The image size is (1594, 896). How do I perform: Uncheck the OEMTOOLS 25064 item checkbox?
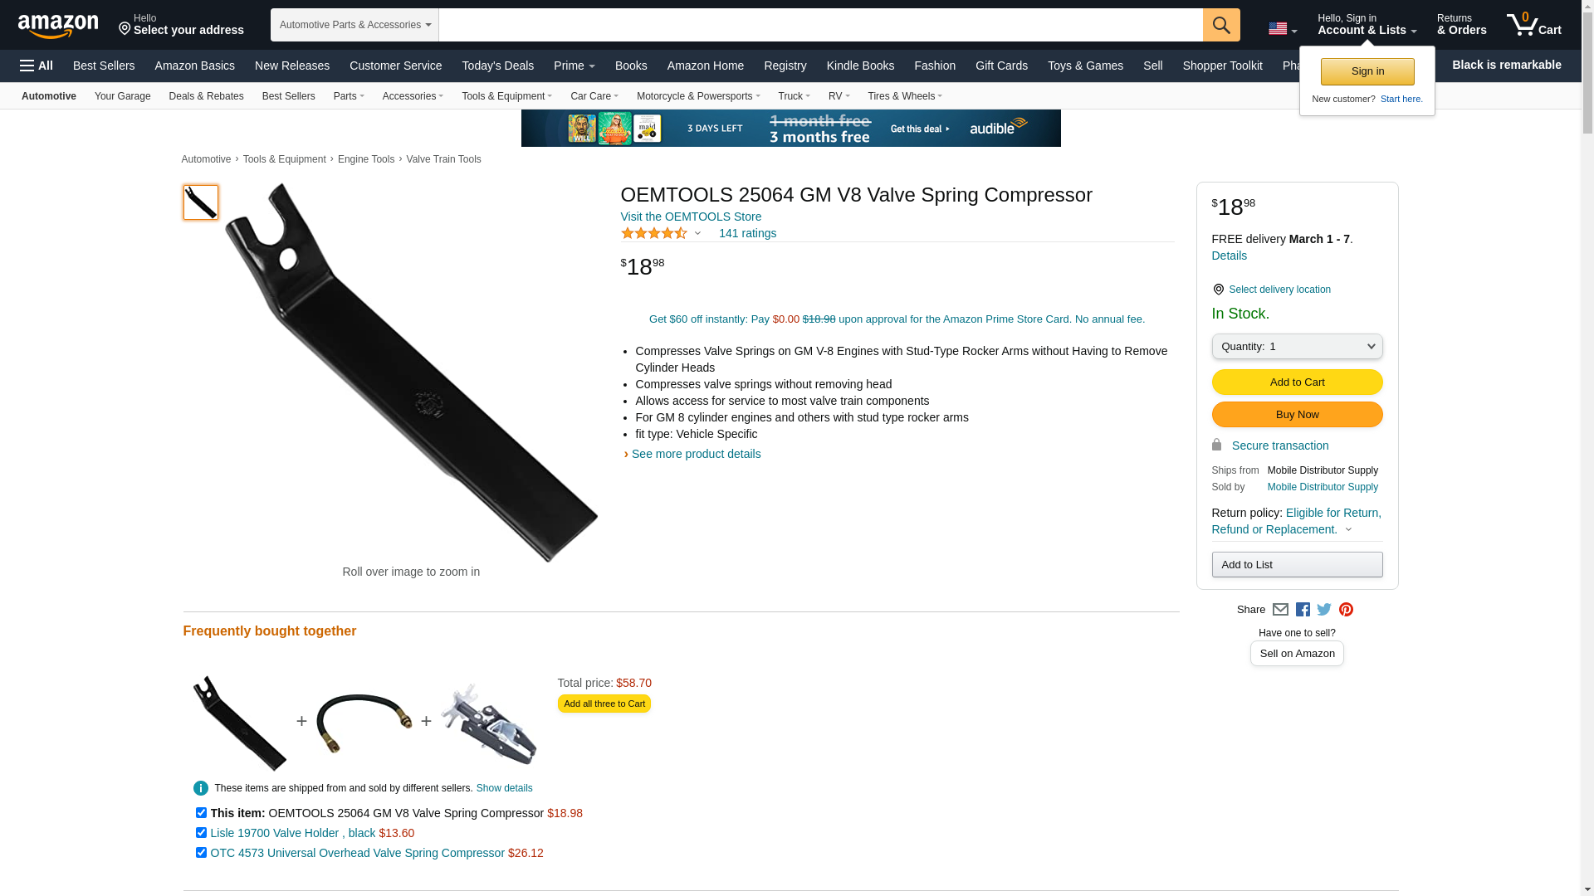click(201, 813)
